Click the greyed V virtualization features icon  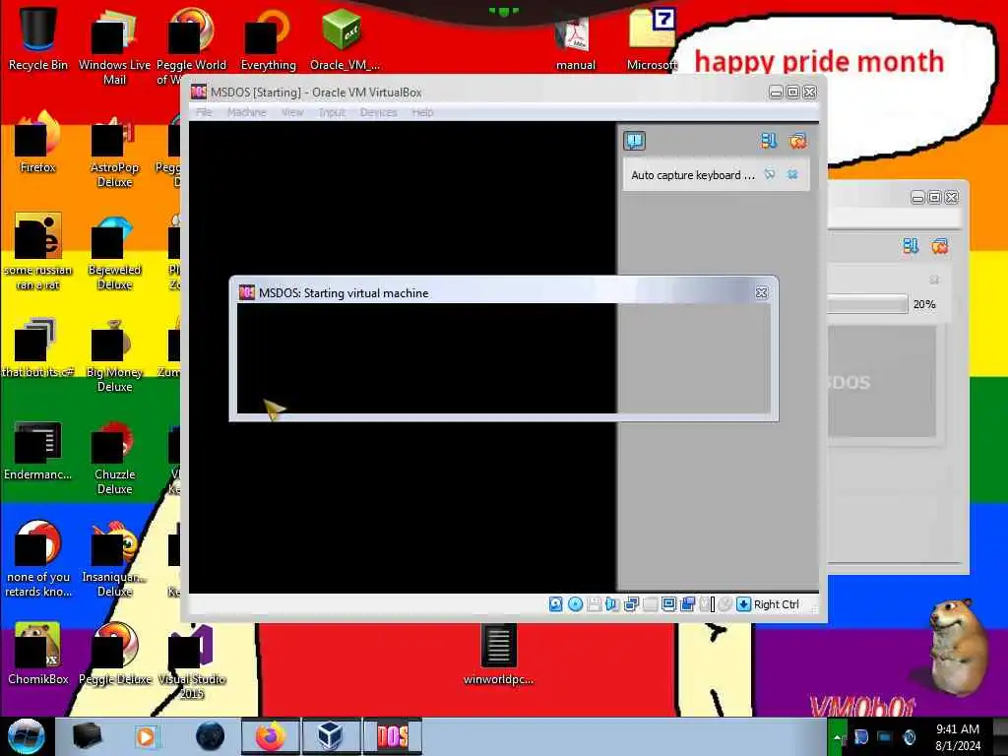pyautogui.click(x=707, y=604)
